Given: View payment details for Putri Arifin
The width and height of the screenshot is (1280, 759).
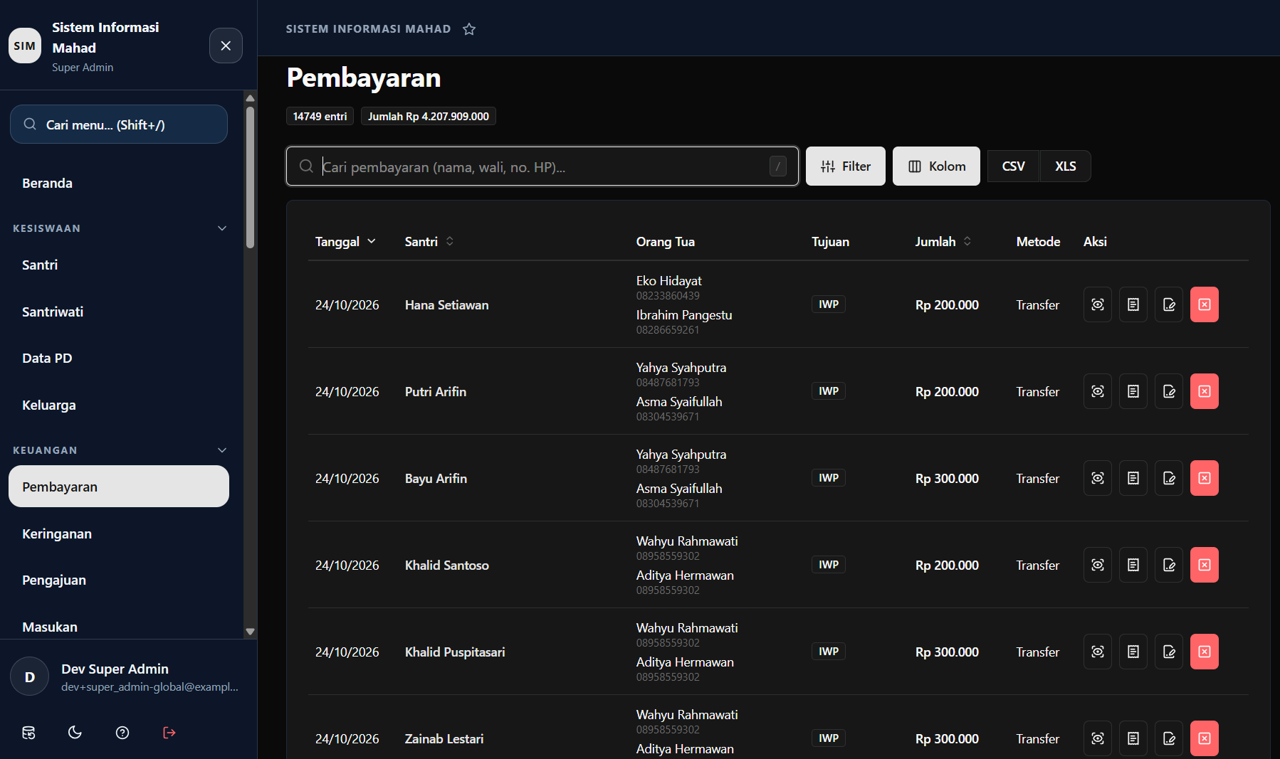Looking at the screenshot, I should pos(1098,391).
